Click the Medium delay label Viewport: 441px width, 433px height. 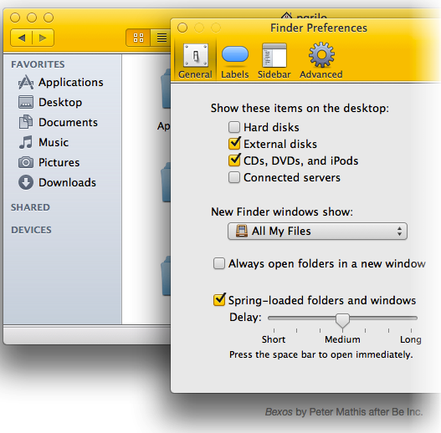(x=342, y=339)
